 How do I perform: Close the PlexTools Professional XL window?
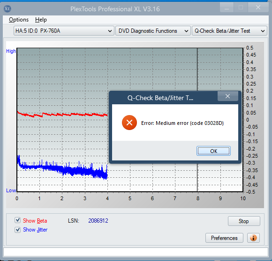point(258,7)
